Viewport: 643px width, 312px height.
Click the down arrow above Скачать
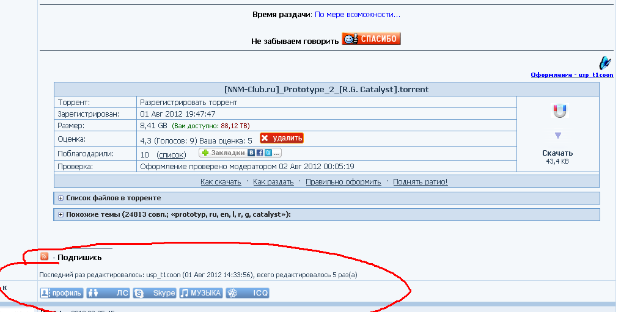click(x=558, y=135)
